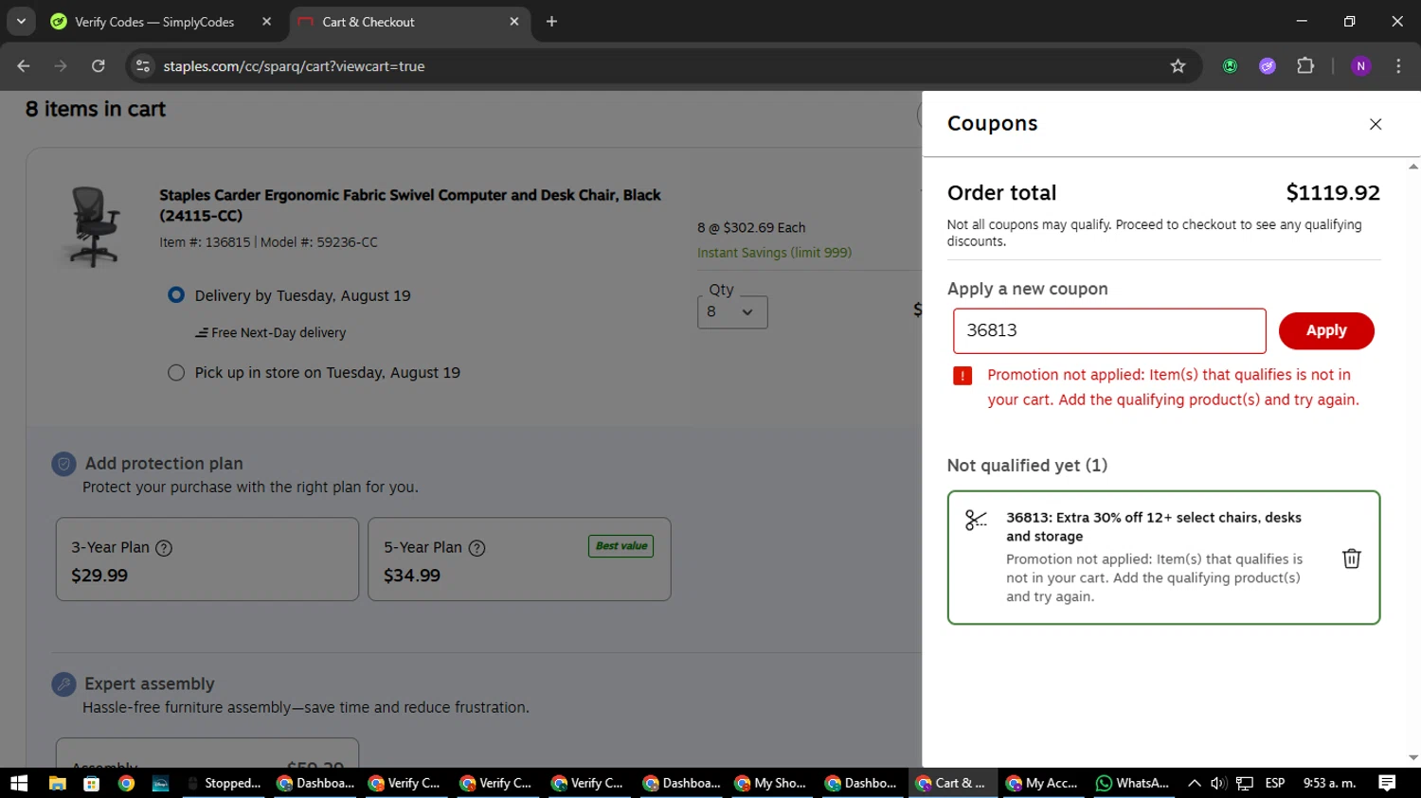Open the green SimplyCodes extension icon
Image resolution: width=1421 pixels, height=798 pixels.
tap(1230, 66)
